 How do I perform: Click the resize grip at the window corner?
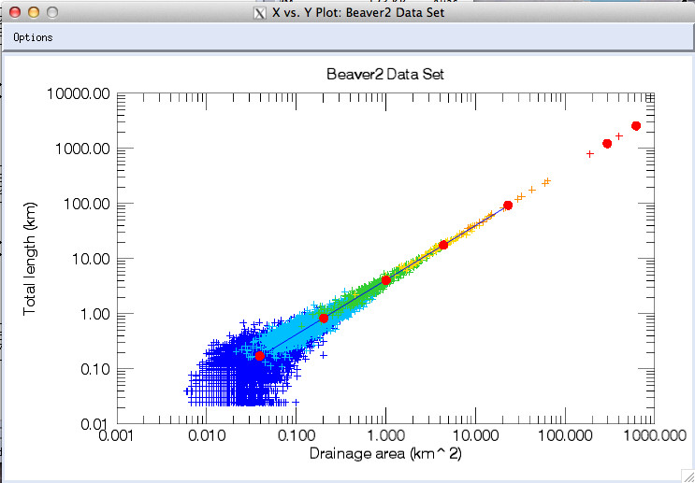[688, 476]
